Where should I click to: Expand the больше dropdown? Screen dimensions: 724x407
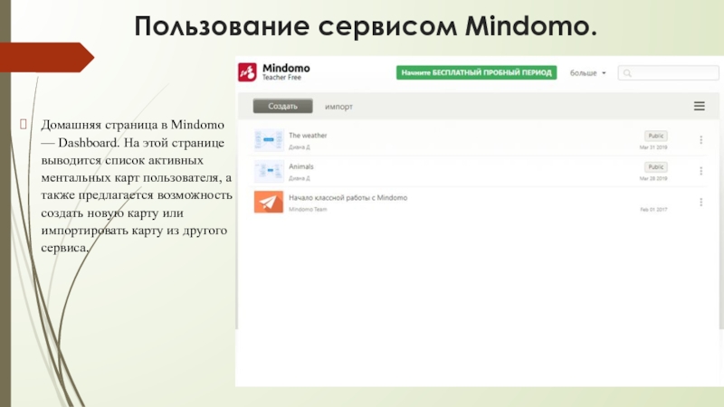click(587, 73)
